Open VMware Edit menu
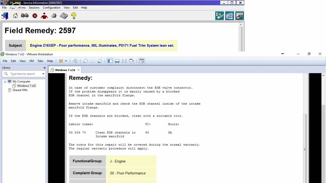The width and height of the screenshot is (326, 183). 13,61
